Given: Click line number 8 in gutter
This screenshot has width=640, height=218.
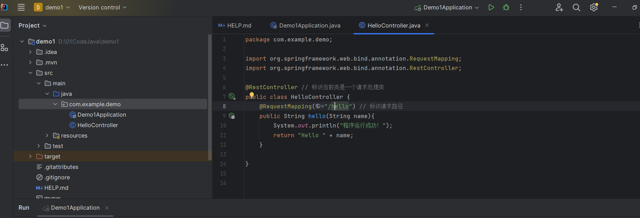Looking at the screenshot, I should click(x=224, y=106).
